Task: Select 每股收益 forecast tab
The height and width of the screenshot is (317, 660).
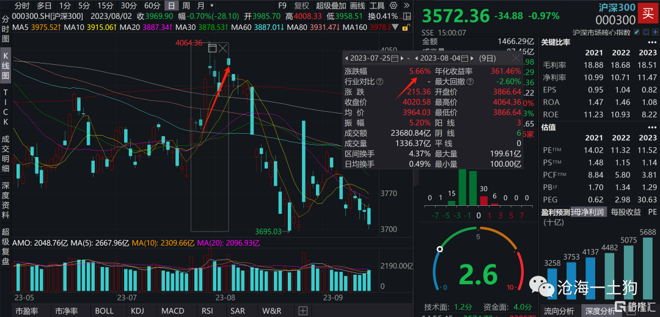Action: tap(626, 213)
